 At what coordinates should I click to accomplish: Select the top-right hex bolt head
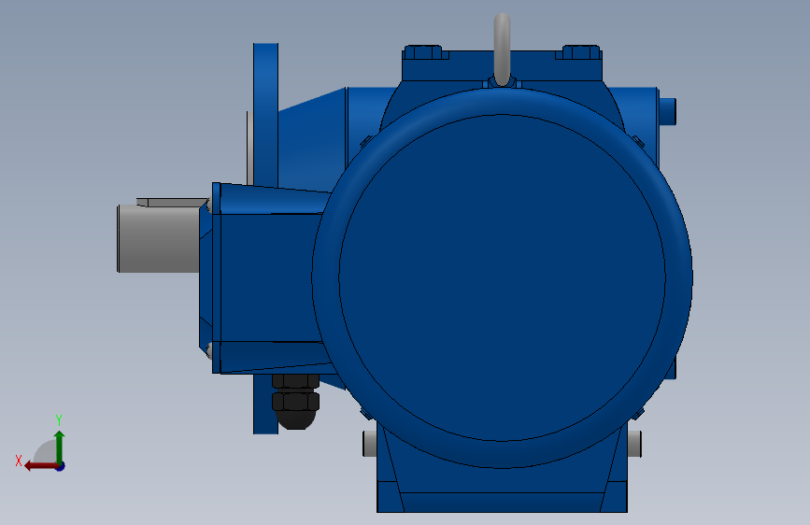pyautogui.click(x=581, y=52)
